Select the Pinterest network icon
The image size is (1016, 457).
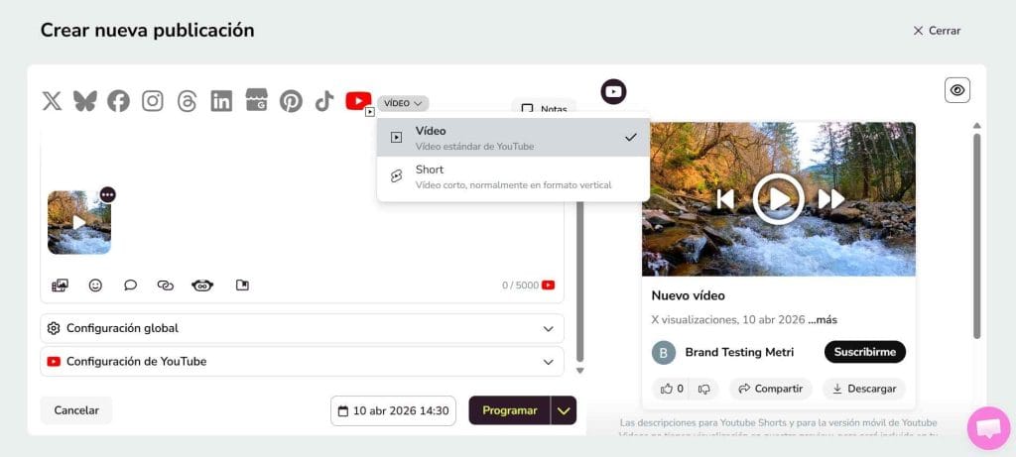[291, 101]
